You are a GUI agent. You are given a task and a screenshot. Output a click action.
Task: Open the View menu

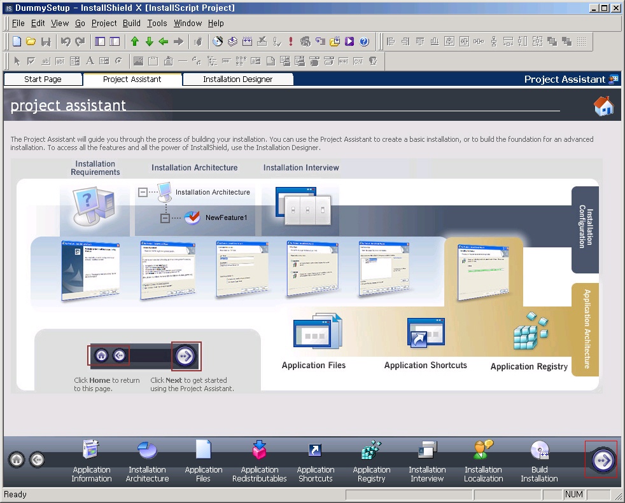click(x=60, y=23)
